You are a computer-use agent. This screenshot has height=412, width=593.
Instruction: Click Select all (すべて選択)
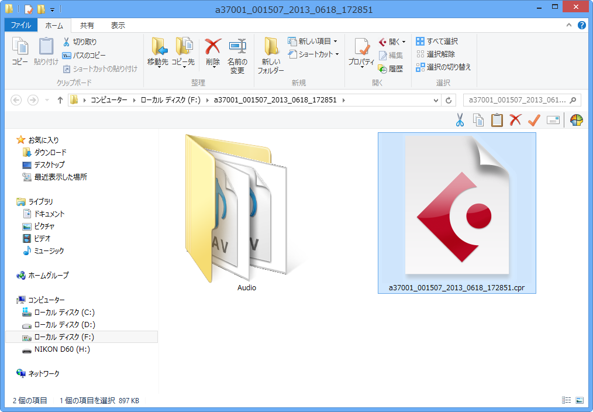coord(437,41)
